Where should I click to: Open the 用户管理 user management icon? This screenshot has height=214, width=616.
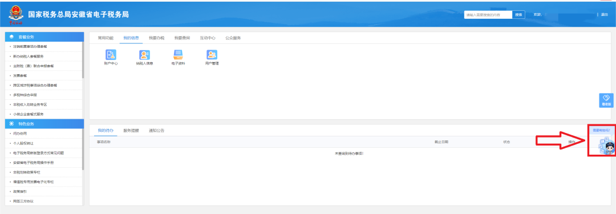[x=212, y=55]
